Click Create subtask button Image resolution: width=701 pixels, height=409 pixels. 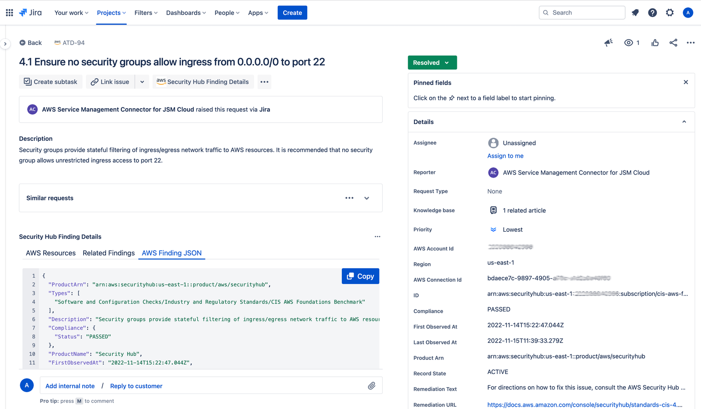pos(50,82)
